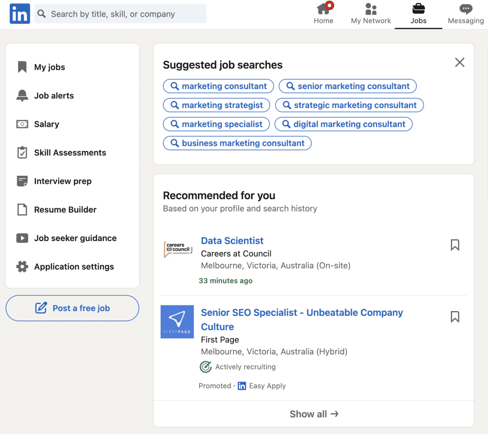
Task: Choose marketing specialist suggestion
Action: (x=216, y=124)
